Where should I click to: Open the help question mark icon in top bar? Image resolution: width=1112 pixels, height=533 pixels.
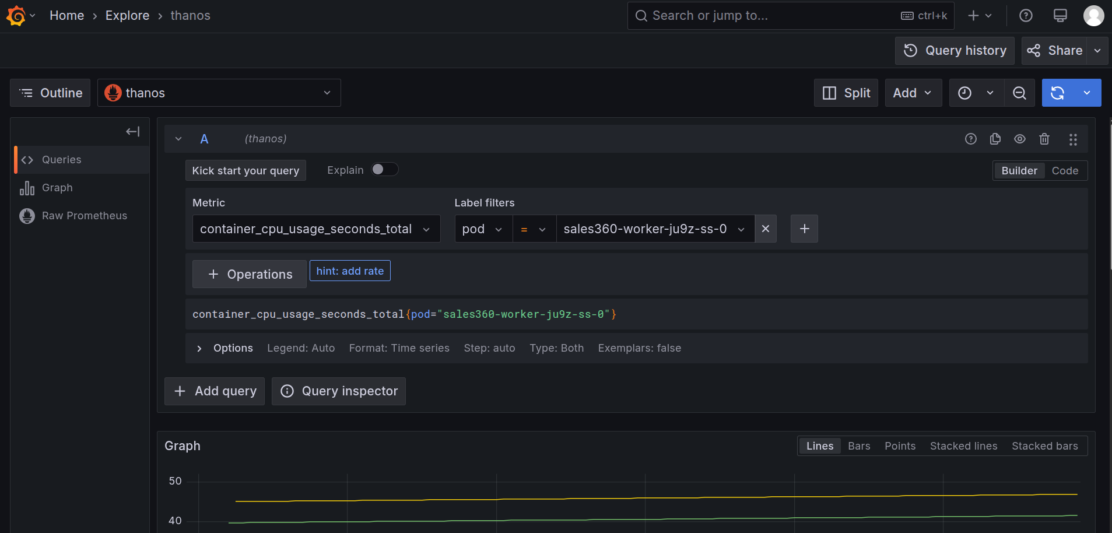coord(1026,16)
